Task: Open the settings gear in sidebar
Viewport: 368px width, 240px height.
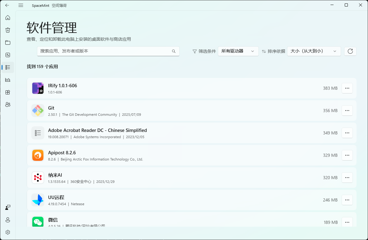Action: (8, 232)
